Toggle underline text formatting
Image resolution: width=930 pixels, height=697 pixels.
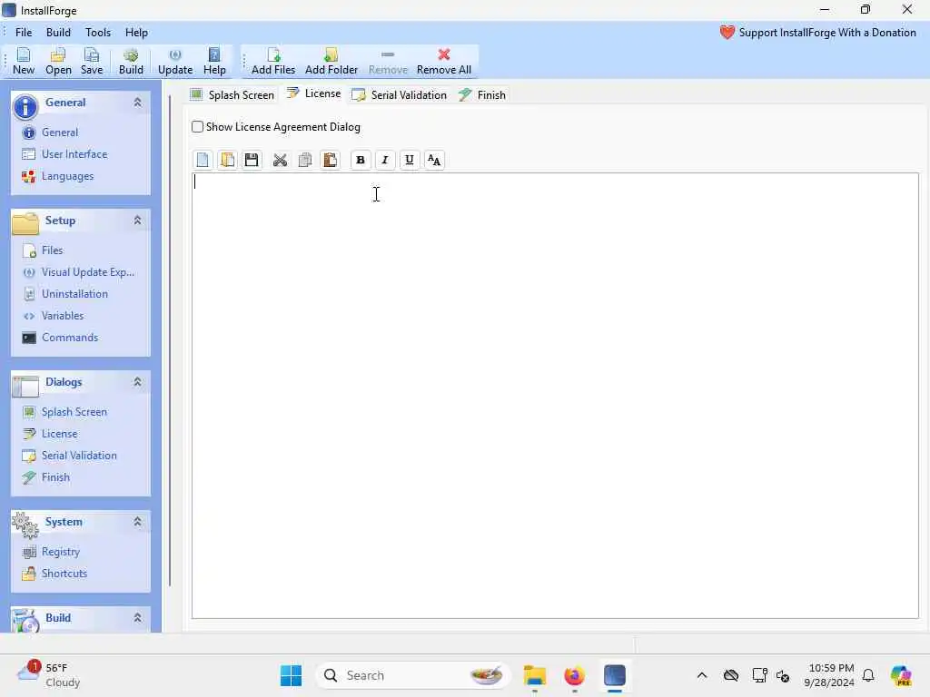point(410,160)
